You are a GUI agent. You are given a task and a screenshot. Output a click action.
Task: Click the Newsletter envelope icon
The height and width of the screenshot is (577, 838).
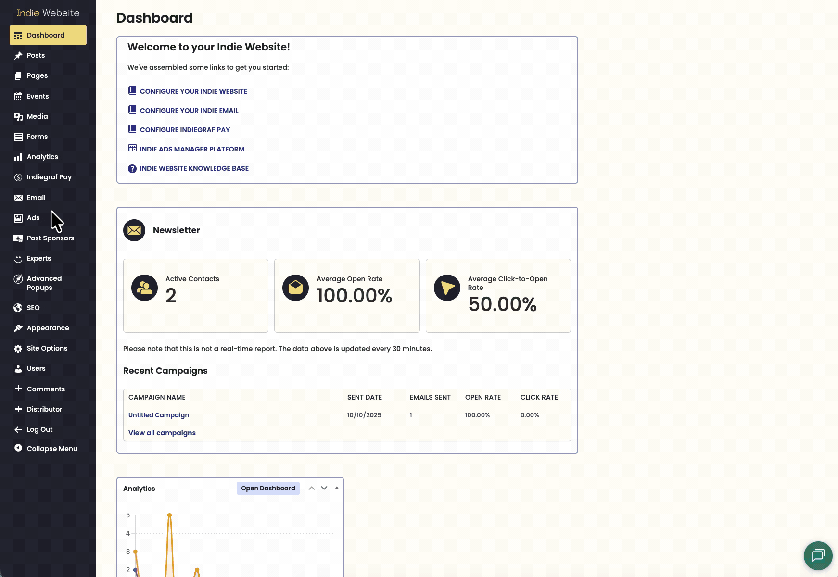pos(134,230)
